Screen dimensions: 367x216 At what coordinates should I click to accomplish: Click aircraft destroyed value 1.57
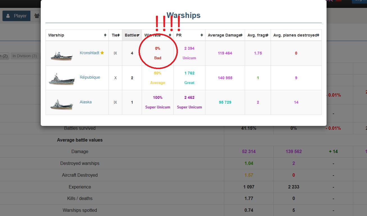click(249, 175)
